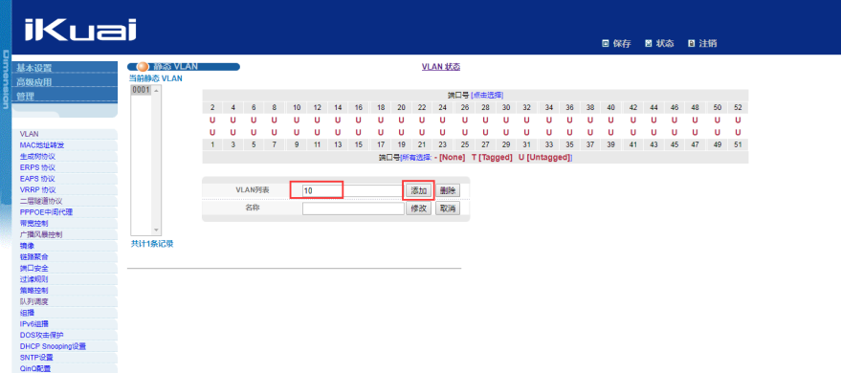Click the VLAN list scroll down arrow
Image resolution: width=841 pixels, height=373 pixels.
coord(157,230)
